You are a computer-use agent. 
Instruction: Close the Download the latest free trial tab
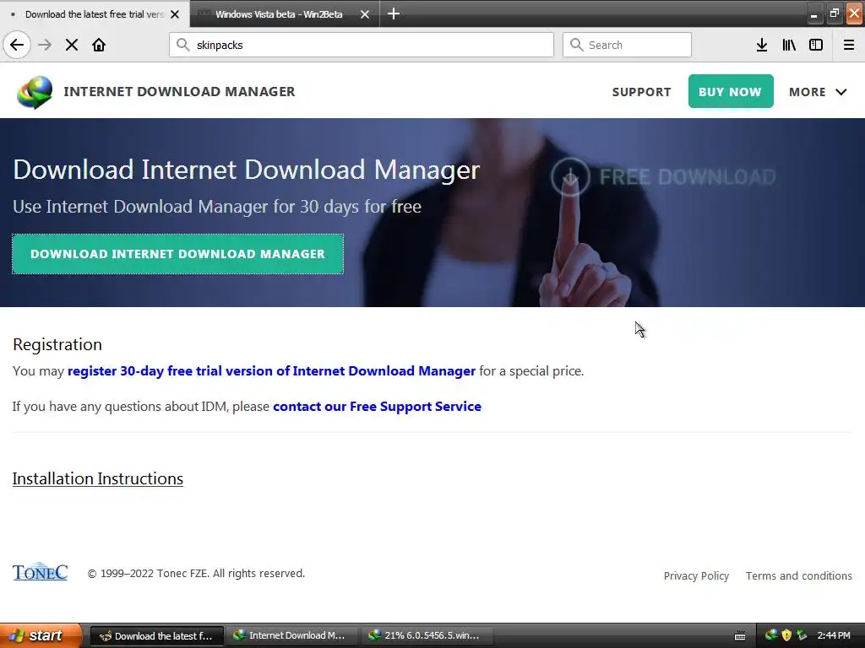(175, 14)
